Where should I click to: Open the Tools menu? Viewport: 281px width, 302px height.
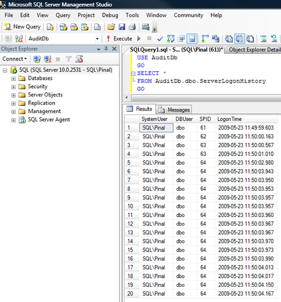[x=132, y=15]
